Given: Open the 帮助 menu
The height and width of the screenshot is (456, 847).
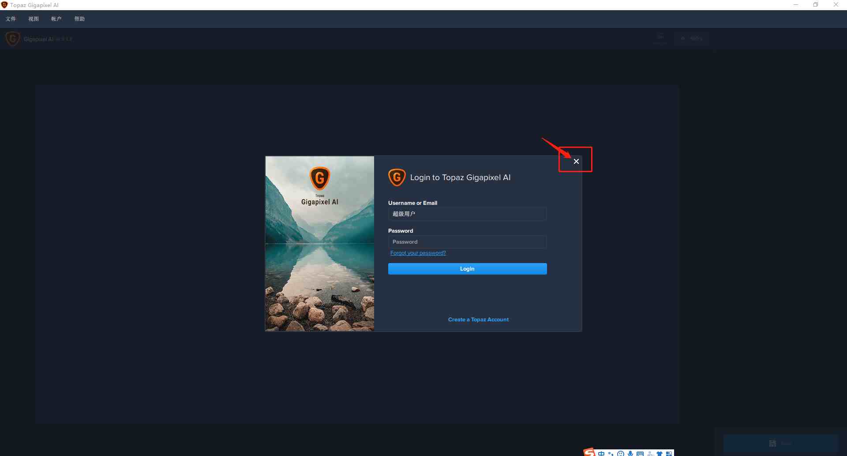Looking at the screenshot, I should pos(79,19).
